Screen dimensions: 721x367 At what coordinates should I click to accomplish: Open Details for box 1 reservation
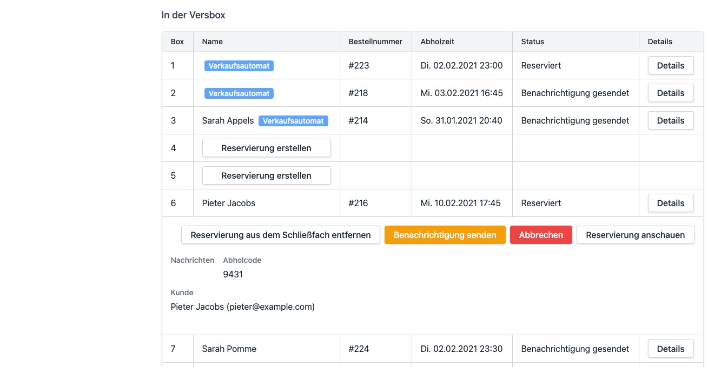coord(671,66)
